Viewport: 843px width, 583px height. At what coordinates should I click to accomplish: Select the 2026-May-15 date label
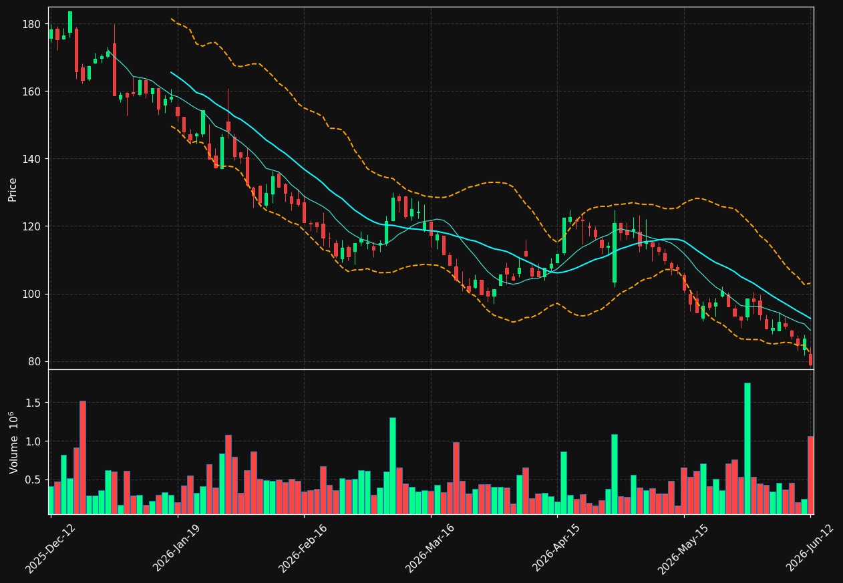(x=684, y=548)
